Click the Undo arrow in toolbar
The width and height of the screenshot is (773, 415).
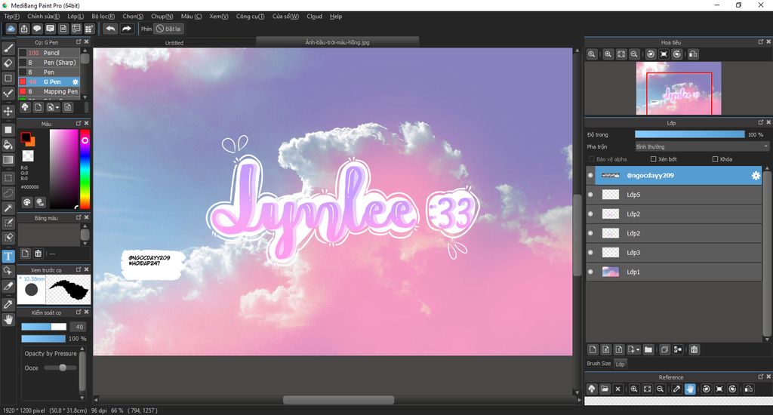tap(110, 29)
